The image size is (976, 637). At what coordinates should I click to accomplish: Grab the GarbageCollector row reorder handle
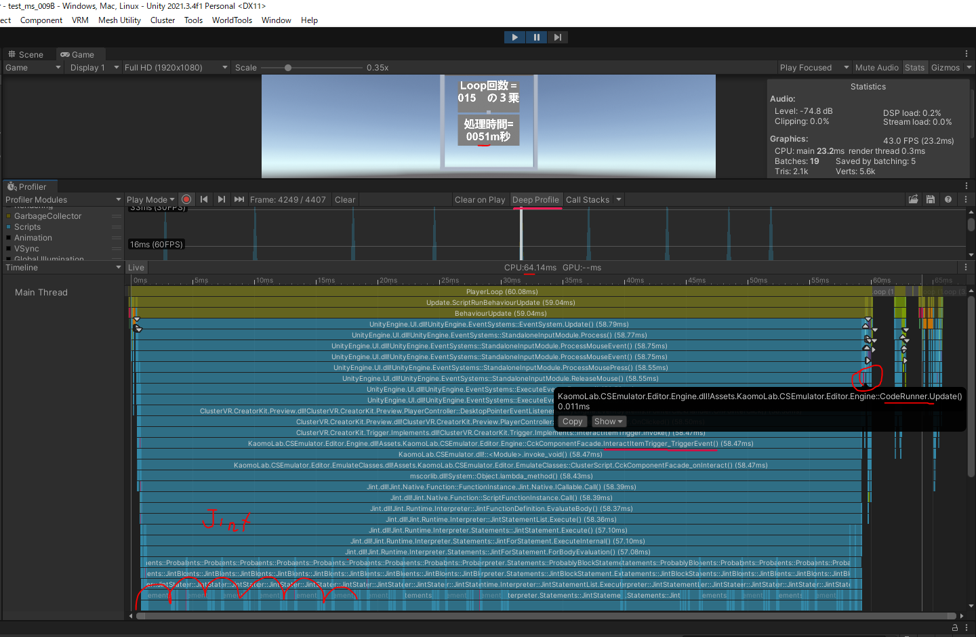[x=117, y=216]
